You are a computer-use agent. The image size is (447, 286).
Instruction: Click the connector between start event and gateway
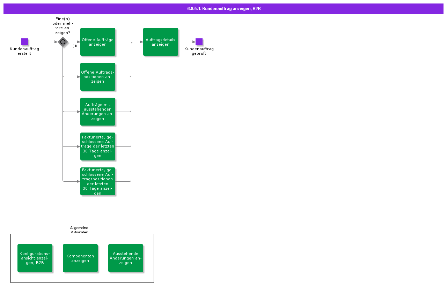(x=43, y=42)
